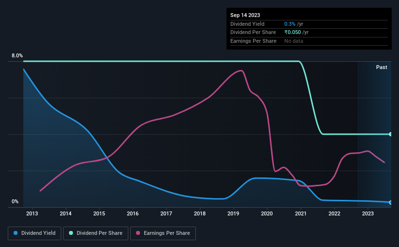This screenshot has height=247, width=399.
Task: Click the 2016 axis label
Action: pos(133,213)
